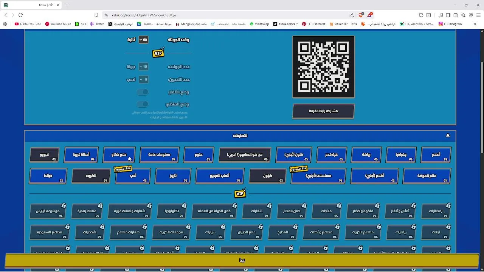Open tiktok.com/ar bookmark
The width and height of the screenshot is (484, 272).
click(285, 24)
